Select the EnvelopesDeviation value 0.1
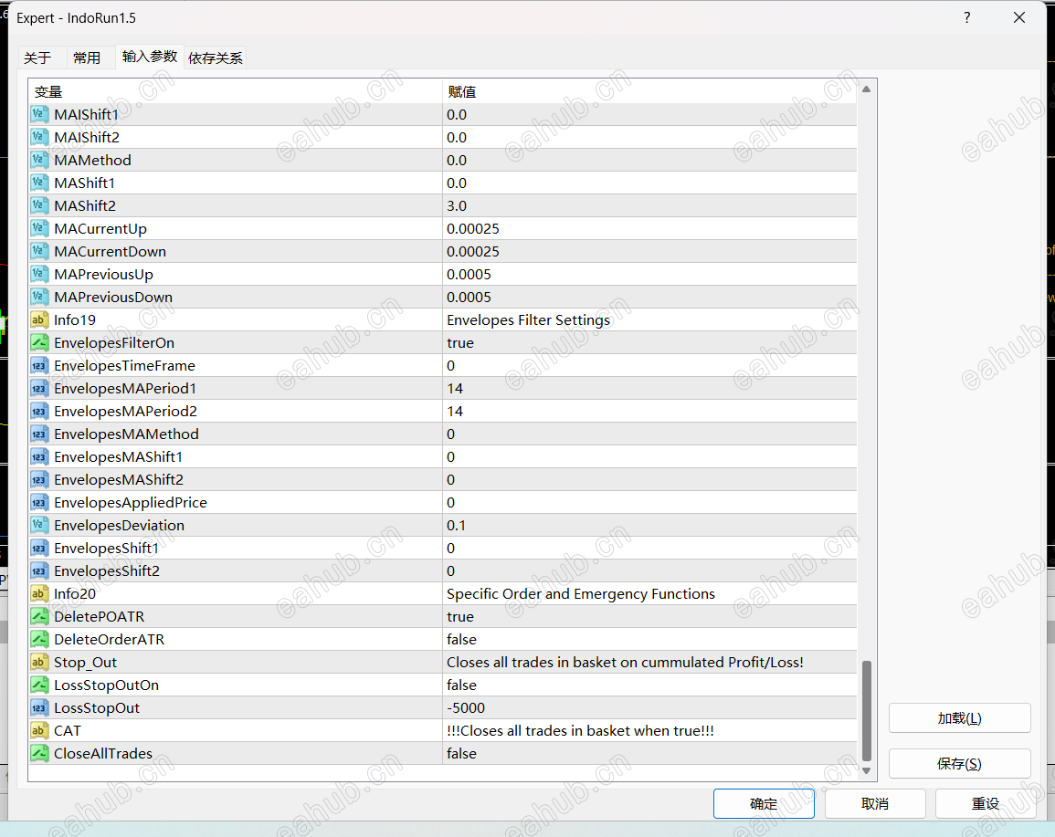The width and height of the screenshot is (1055, 837). (x=456, y=526)
